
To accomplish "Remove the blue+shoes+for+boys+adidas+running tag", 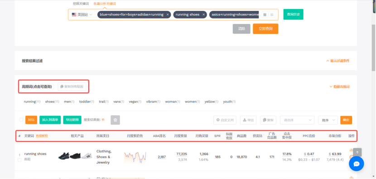I will coord(168,14).
